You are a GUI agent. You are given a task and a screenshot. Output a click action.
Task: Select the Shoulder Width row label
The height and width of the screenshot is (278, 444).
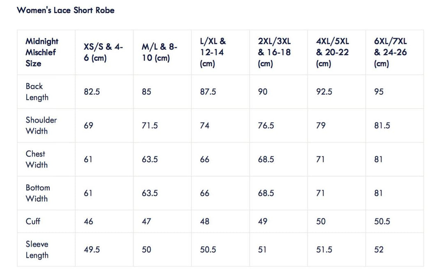click(x=41, y=126)
